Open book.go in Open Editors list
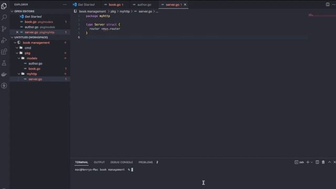Viewport: 336px width, 189px height. pos(40,22)
